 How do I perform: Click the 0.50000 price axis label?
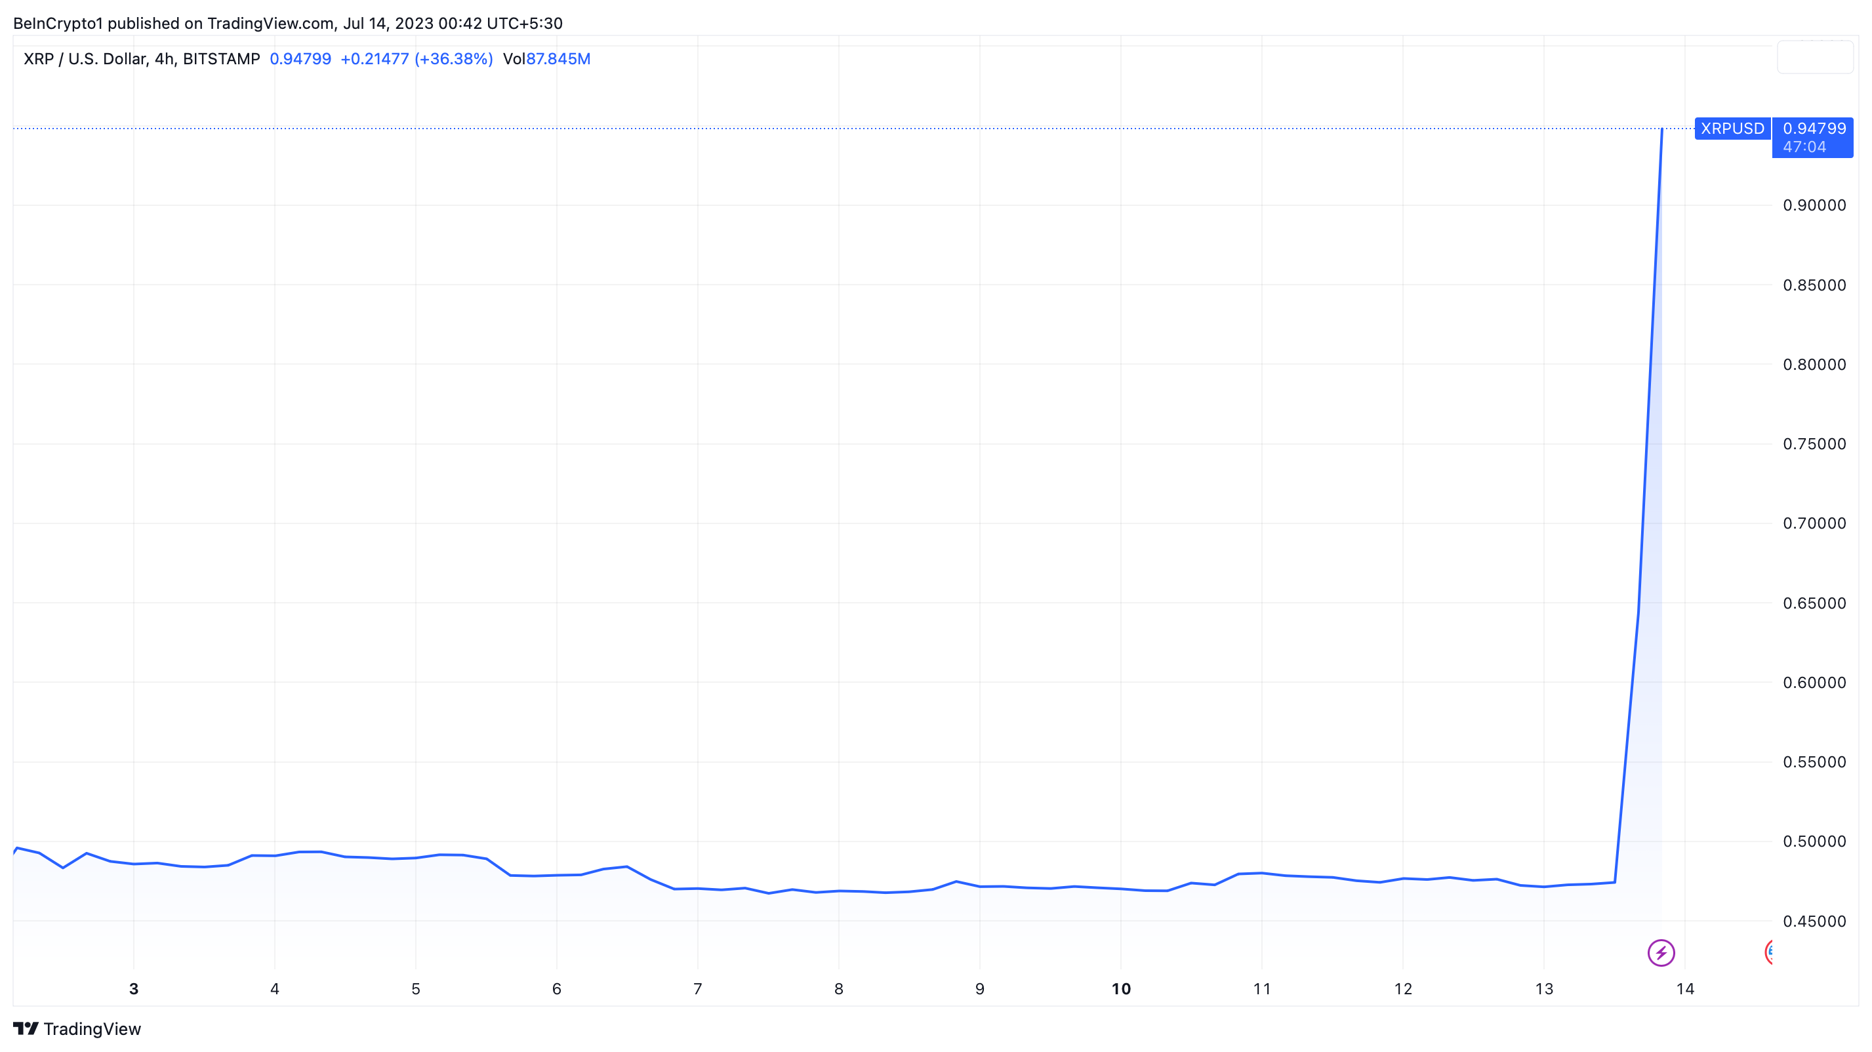tap(1814, 841)
